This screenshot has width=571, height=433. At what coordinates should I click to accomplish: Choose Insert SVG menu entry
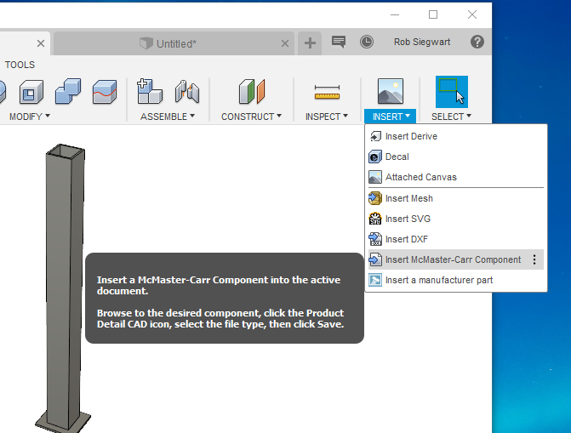(456, 219)
